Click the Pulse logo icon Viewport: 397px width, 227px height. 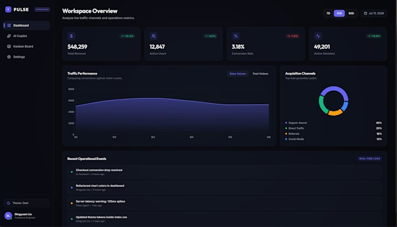[8, 9]
